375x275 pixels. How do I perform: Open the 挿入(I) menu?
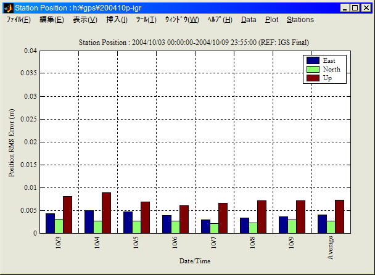point(117,20)
